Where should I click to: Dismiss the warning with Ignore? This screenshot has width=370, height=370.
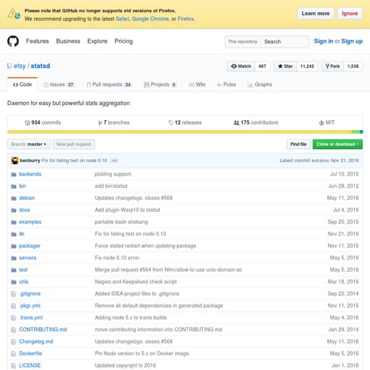tap(350, 14)
